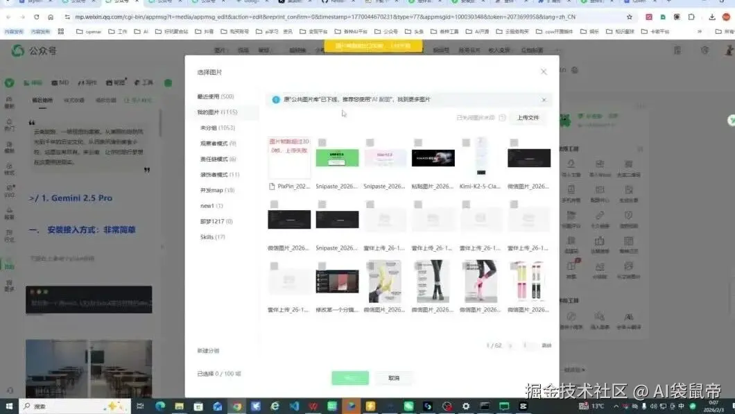Open the 公众号 bookmarks folder
The width and height of the screenshot is (735, 414).
point(386,31)
